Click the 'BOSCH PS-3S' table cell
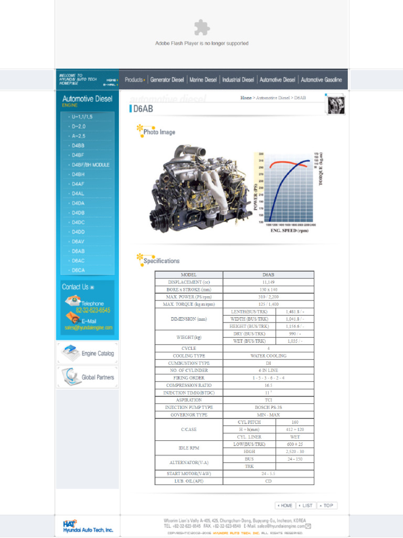403x538 pixels. (268, 407)
